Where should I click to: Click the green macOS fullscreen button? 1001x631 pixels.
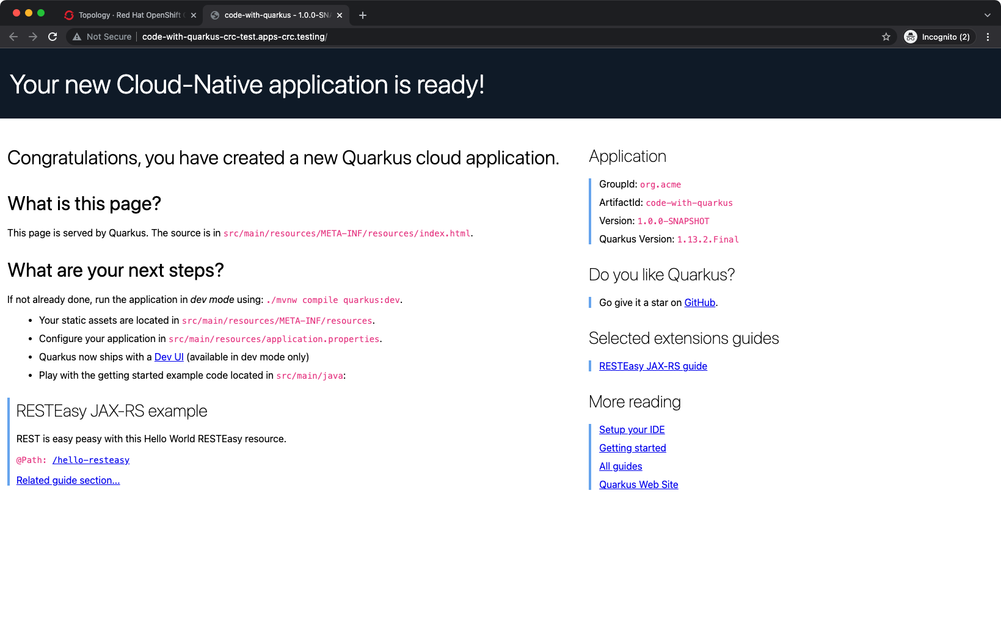click(41, 13)
